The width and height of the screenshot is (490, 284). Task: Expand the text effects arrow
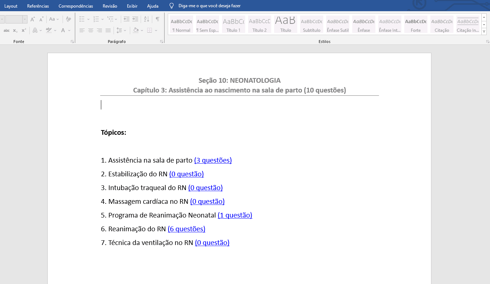pyautogui.click(x=41, y=30)
